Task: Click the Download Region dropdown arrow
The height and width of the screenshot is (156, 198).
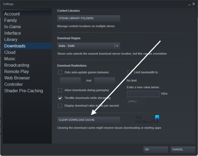Action: (117, 46)
